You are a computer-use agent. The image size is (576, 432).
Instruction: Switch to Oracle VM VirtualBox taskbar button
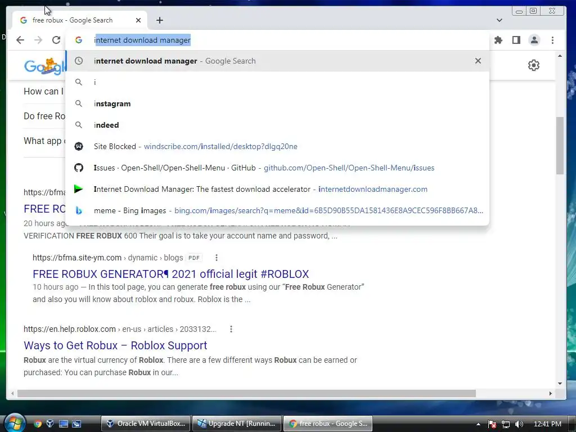click(x=146, y=424)
